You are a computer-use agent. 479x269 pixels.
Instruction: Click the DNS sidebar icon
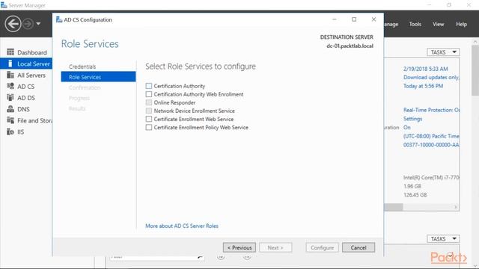[x=10, y=109]
